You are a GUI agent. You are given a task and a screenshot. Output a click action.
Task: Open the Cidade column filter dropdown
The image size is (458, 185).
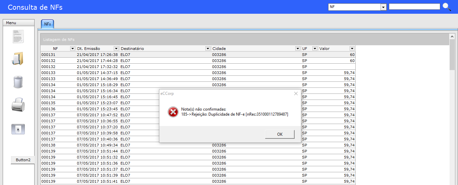[298, 49]
